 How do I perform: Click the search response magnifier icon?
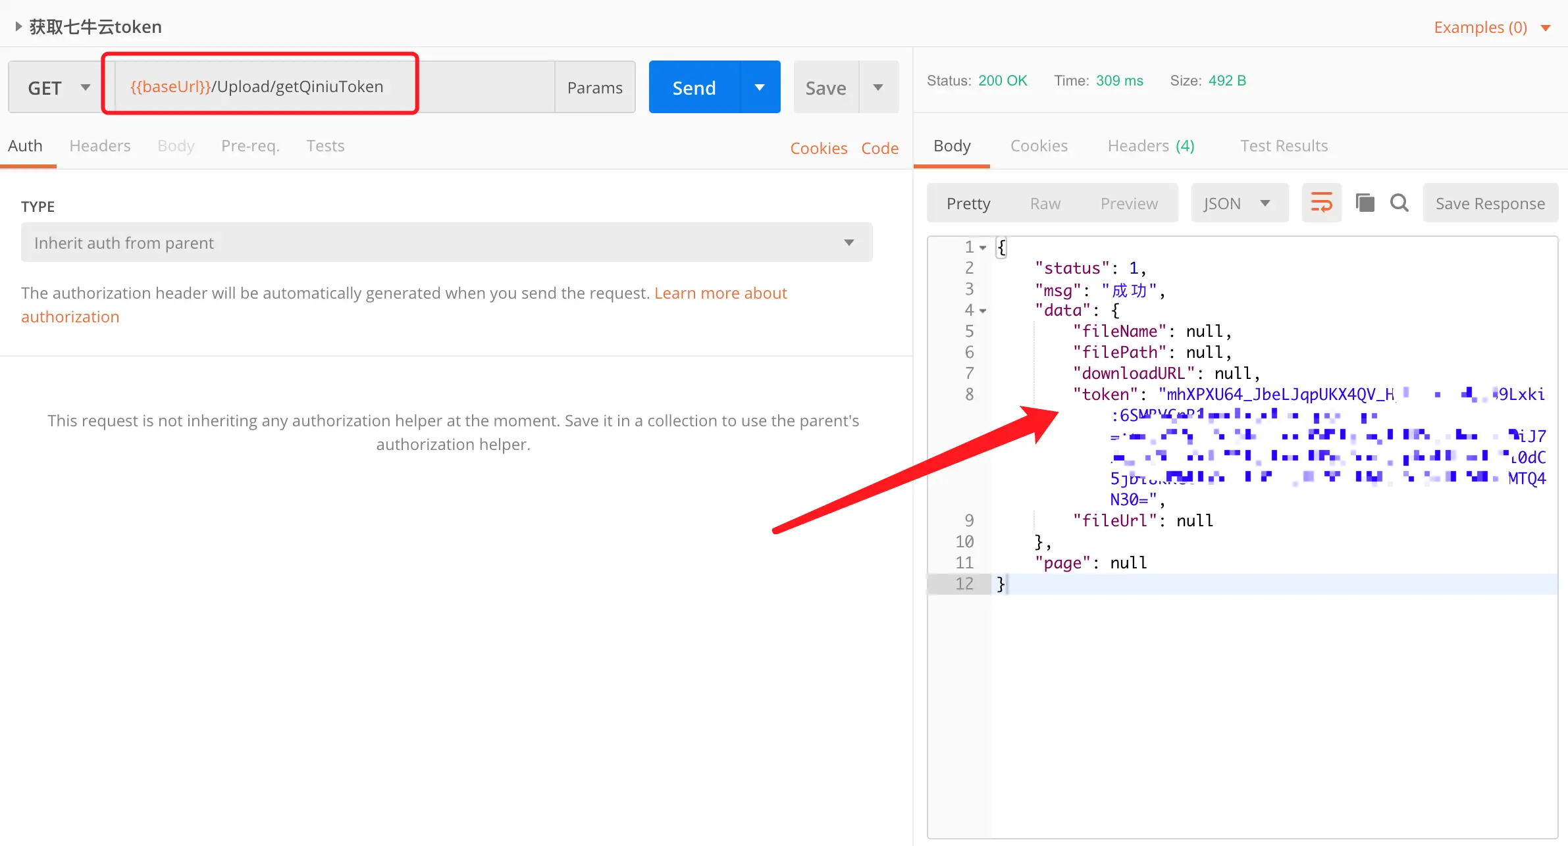tap(1399, 203)
